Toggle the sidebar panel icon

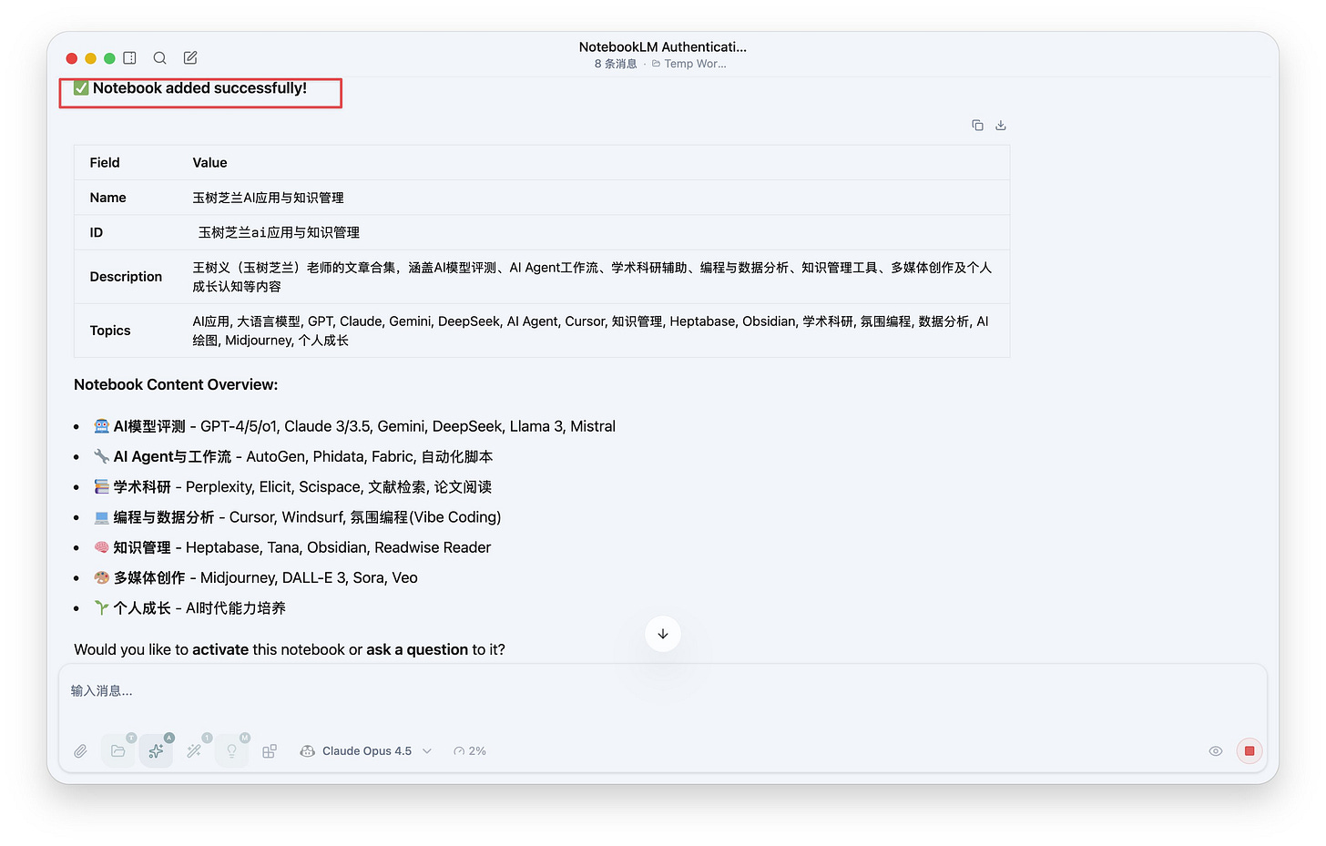point(130,58)
